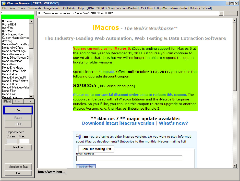Select the http://www.iopu... browser tab
Viewport: 240px width, 181px height.
[x=51, y=172]
